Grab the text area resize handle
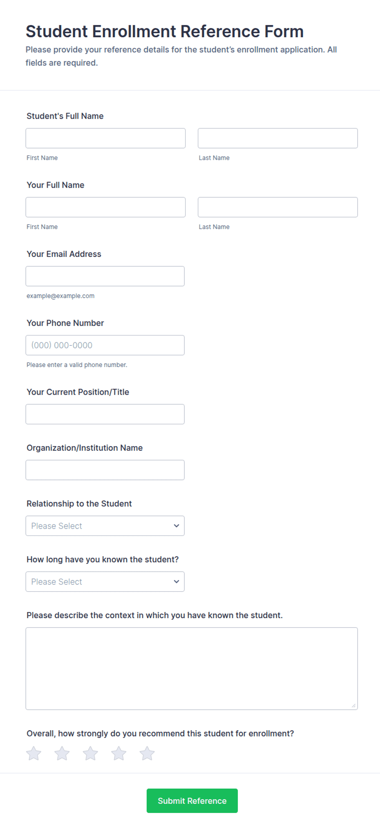Screen dimensions: 380x833 353,705
